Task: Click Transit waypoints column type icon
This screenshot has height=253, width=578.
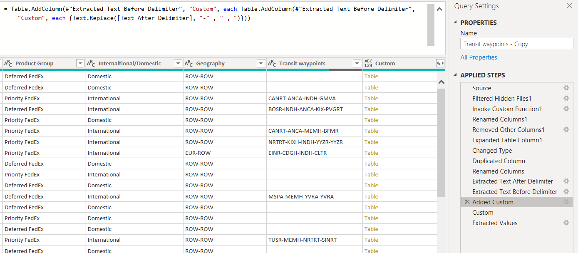Action: (x=272, y=63)
